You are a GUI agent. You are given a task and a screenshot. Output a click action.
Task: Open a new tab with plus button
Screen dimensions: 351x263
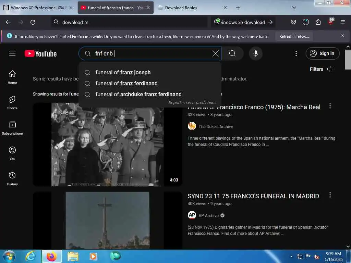click(238, 8)
